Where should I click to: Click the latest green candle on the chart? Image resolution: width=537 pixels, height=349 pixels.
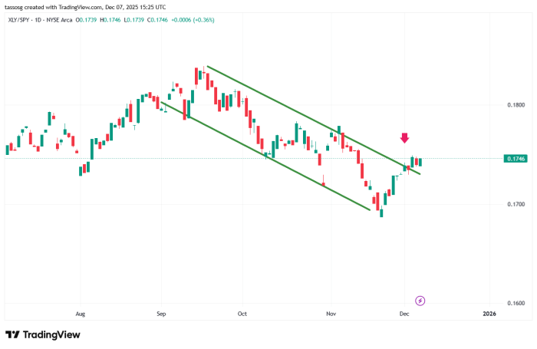click(420, 161)
